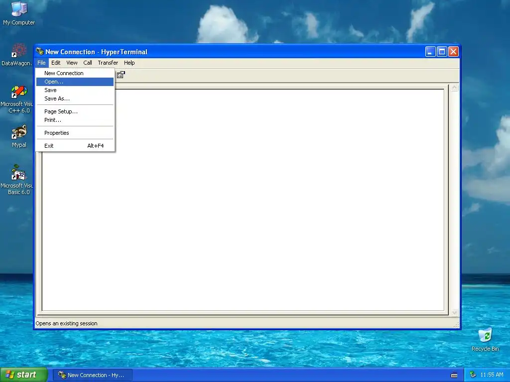Choose Exit from the File menu

75,146
